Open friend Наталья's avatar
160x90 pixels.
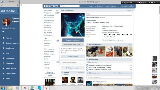click(x=65, y=80)
